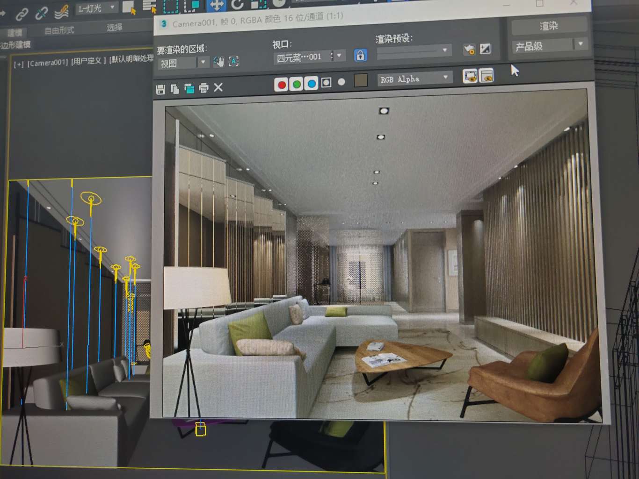The image size is (639, 479).
Task: Activate the Select and Move tool
Action: (x=216, y=4)
